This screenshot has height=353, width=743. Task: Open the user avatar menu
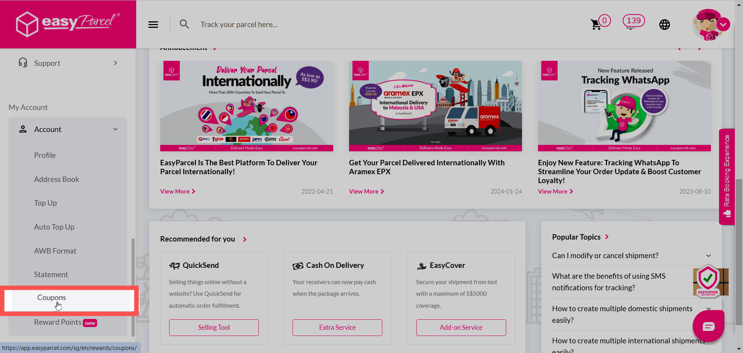(x=708, y=25)
